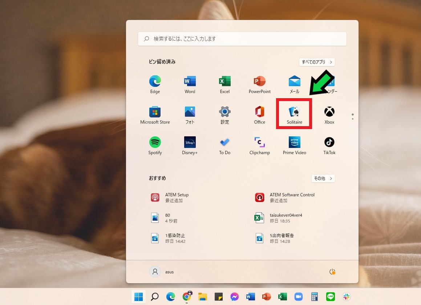Expand その他 recommended items

(323, 178)
